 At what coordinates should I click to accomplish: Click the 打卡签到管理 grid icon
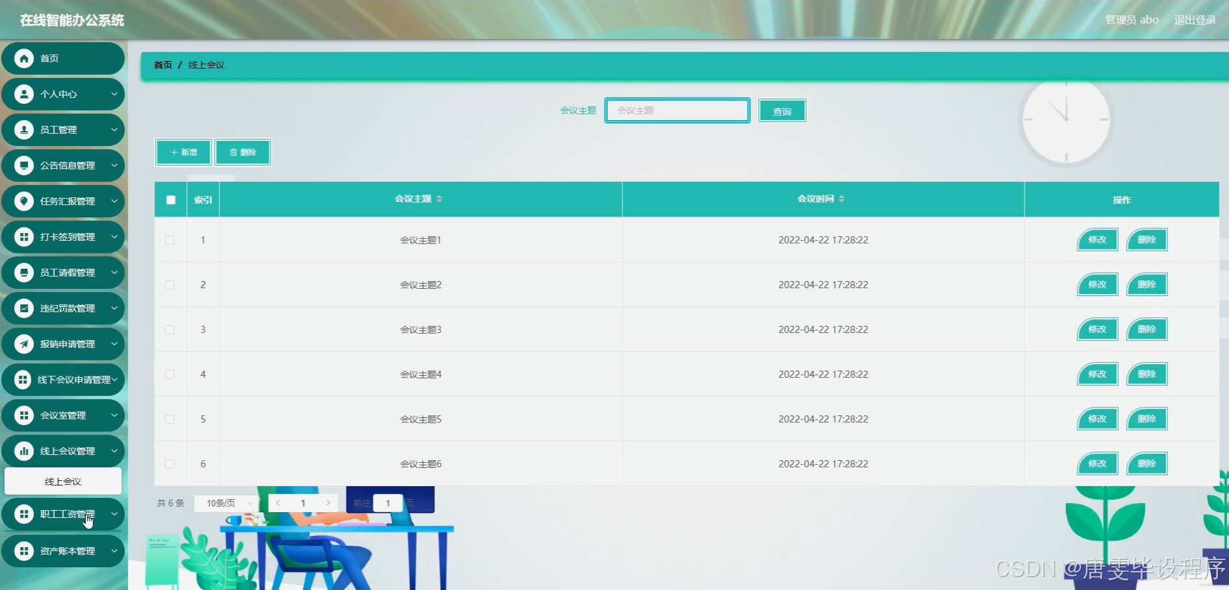[24, 237]
